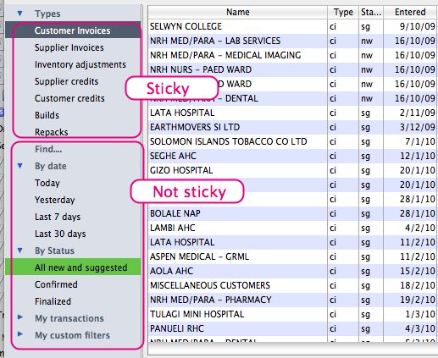Select Supplier Invoices in sidebar

click(73, 47)
